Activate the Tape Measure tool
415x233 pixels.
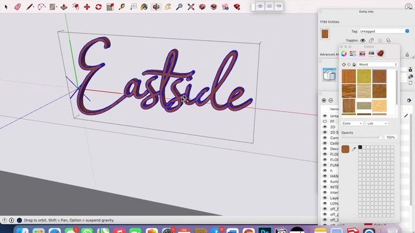point(122,7)
